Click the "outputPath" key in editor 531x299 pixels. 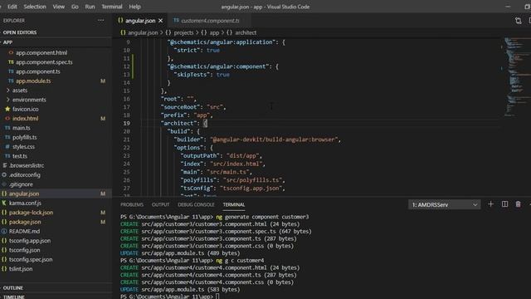(201, 156)
